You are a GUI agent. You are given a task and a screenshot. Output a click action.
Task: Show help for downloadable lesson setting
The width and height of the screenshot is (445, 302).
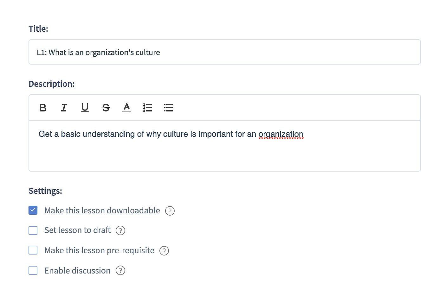(170, 211)
